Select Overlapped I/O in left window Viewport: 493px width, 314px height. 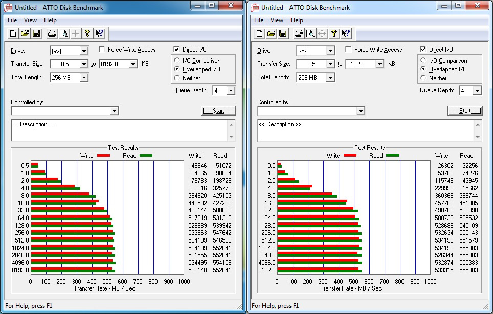pyautogui.click(x=177, y=69)
